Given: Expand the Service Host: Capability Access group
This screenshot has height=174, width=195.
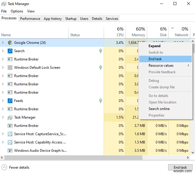Looking at the screenshot, I should pos(3,142).
